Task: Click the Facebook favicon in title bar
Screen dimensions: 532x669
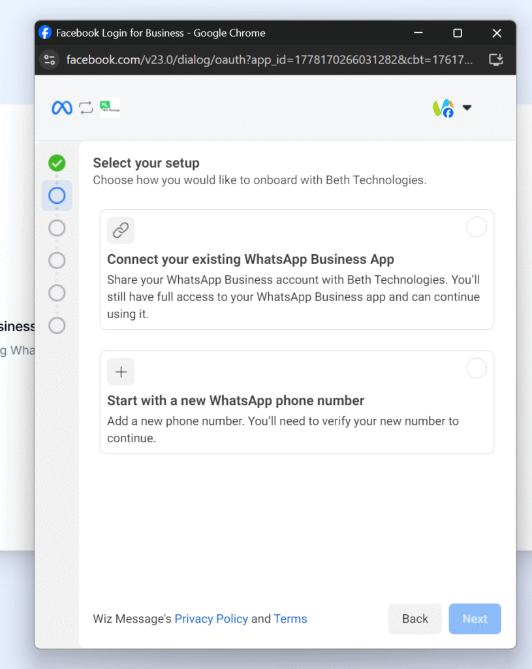Action: point(45,33)
